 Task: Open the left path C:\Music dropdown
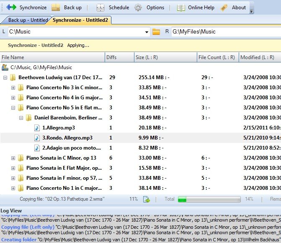pyautogui.click(x=147, y=32)
